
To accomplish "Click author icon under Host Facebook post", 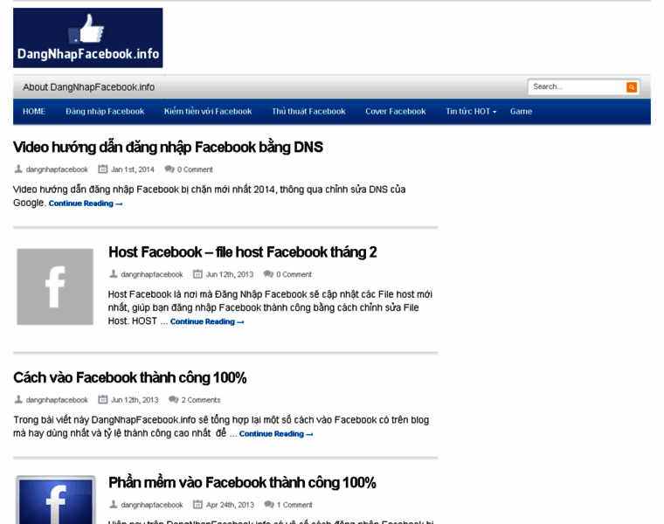I will point(114,274).
